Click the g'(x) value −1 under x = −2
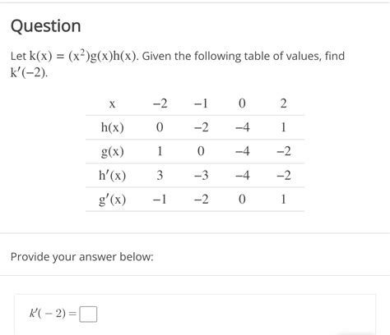The height and width of the screenshot is (335, 390). click(x=160, y=200)
